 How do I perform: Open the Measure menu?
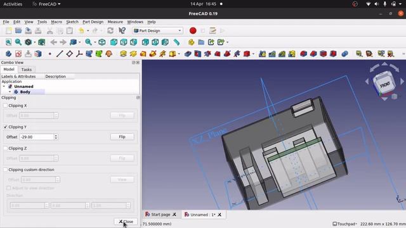(x=115, y=22)
